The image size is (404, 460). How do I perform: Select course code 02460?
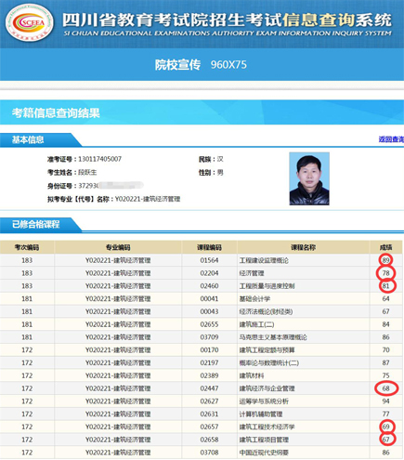coord(209,286)
